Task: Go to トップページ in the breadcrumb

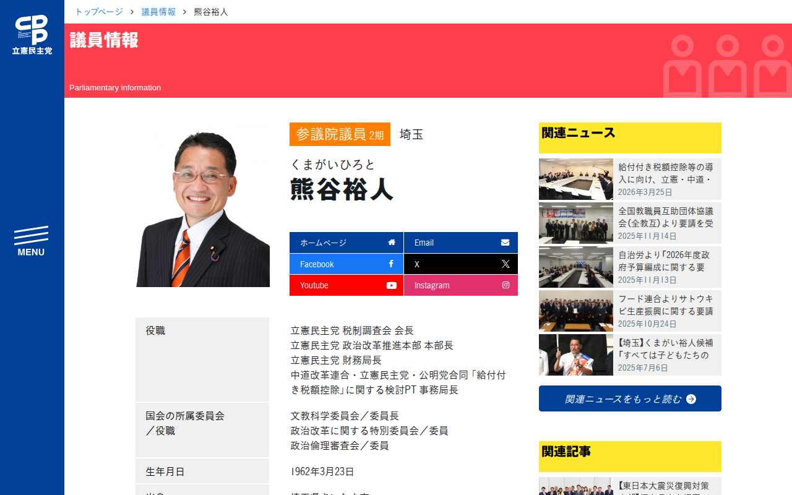Action: click(x=99, y=12)
